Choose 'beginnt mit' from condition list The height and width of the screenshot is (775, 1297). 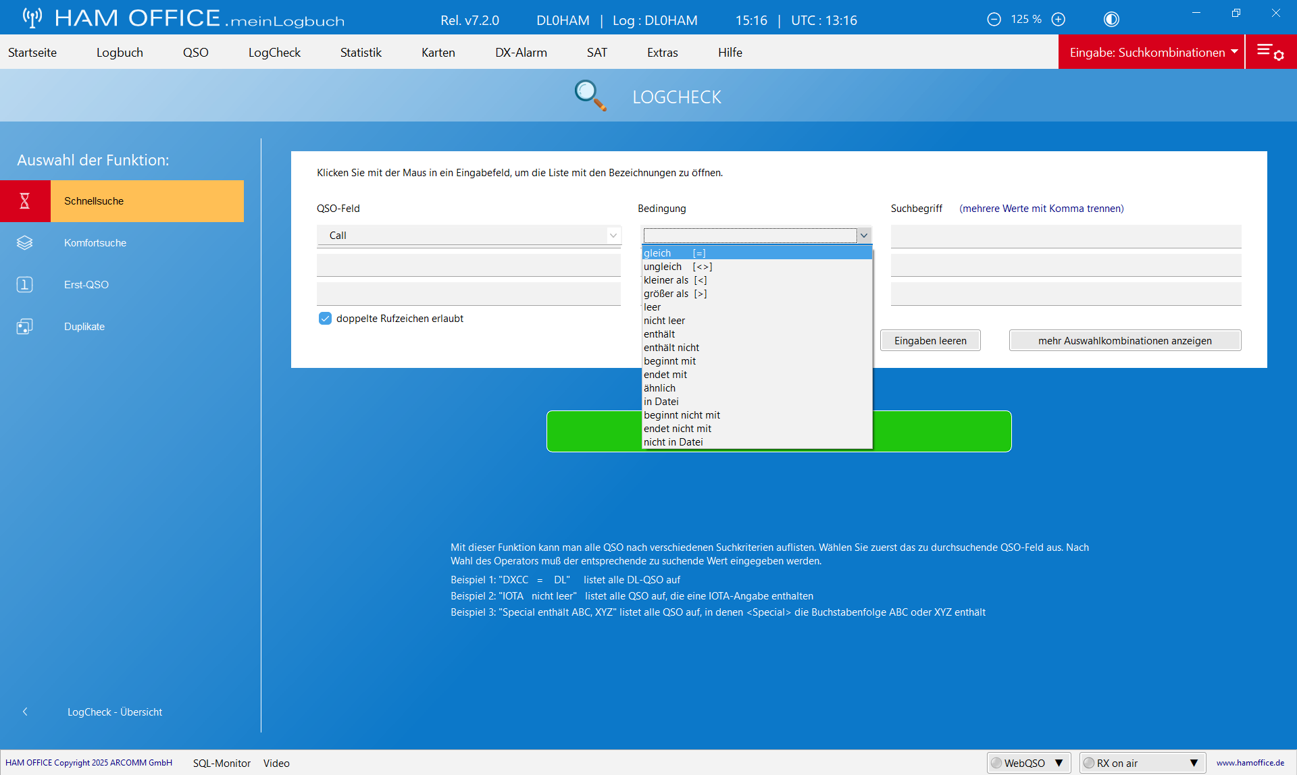point(757,361)
